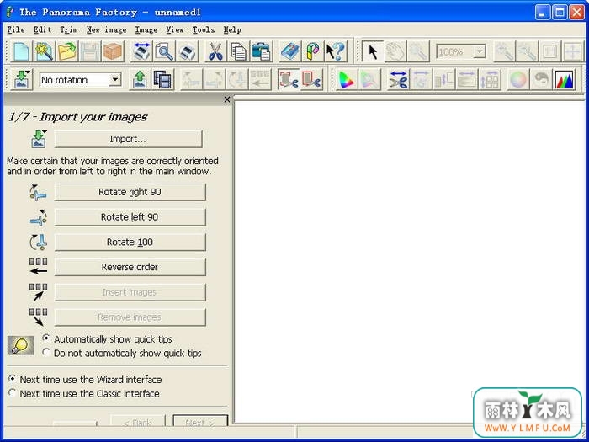589x442 pixels.
Task: Click the print setup printer icon with blue arrow
Action: [x=141, y=51]
